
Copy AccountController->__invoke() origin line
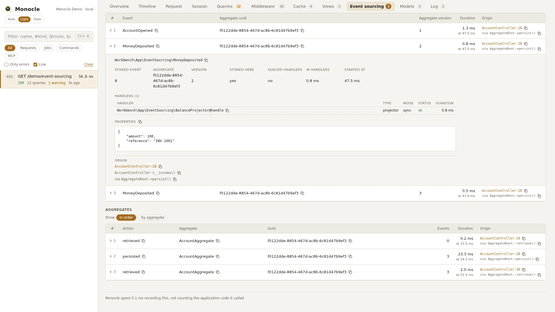tap(179, 173)
